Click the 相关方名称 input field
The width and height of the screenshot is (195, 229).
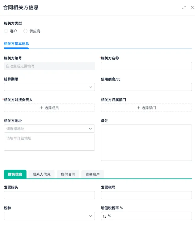[146, 66]
